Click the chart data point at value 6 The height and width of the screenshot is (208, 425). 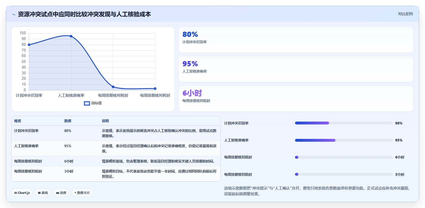[113, 87]
